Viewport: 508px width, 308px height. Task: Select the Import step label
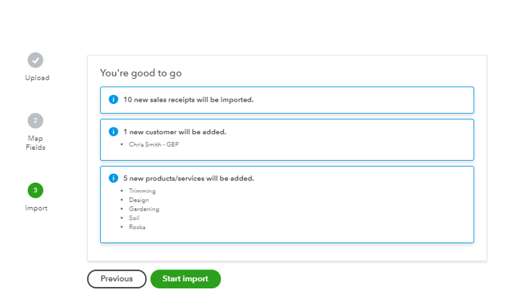(x=36, y=208)
